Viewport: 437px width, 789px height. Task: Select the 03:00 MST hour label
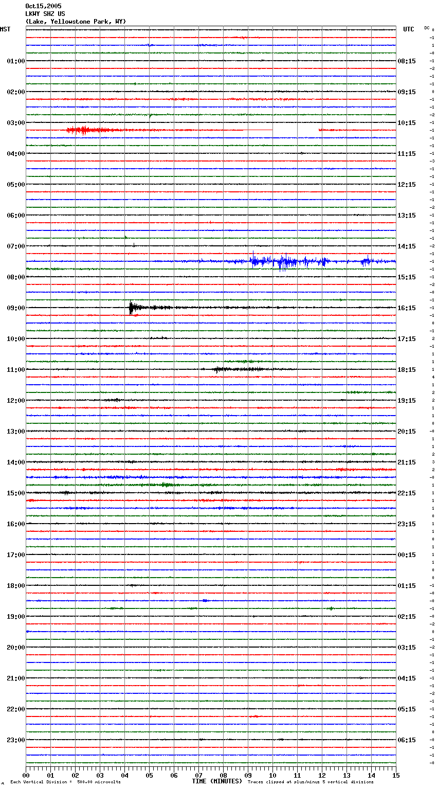(x=16, y=123)
